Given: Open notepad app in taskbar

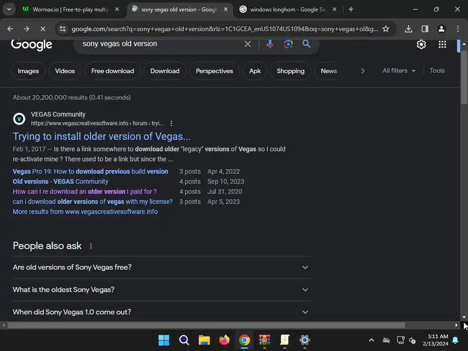Looking at the screenshot, I should tap(284, 340).
